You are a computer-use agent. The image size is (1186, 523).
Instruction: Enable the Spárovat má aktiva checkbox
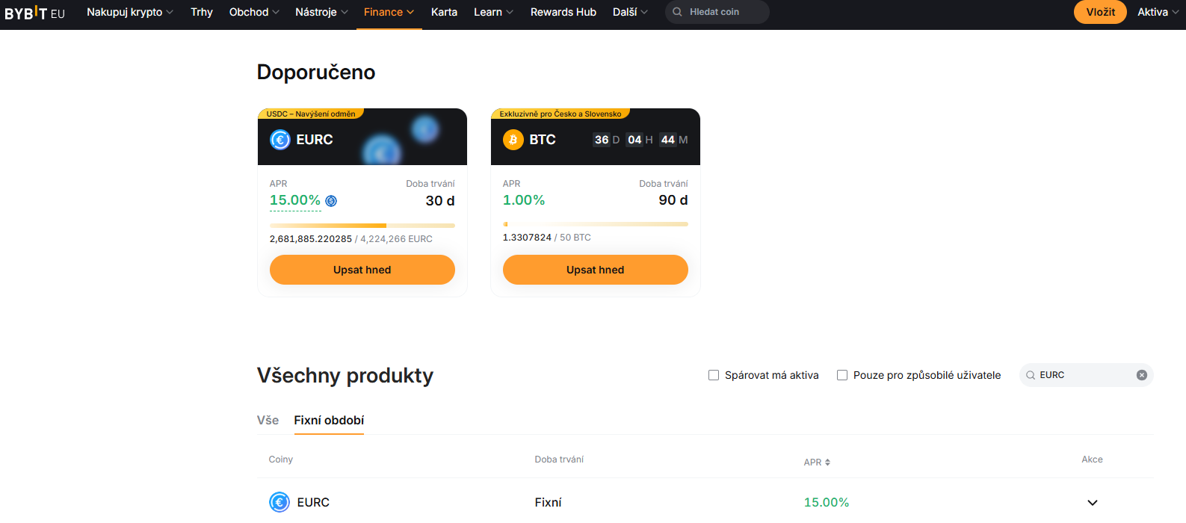(714, 375)
